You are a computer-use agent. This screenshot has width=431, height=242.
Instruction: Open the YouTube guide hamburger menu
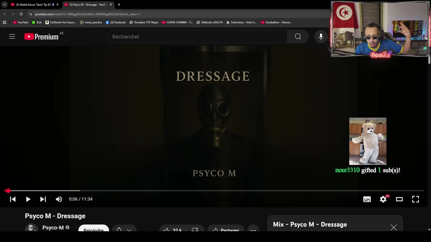point(12,37)
